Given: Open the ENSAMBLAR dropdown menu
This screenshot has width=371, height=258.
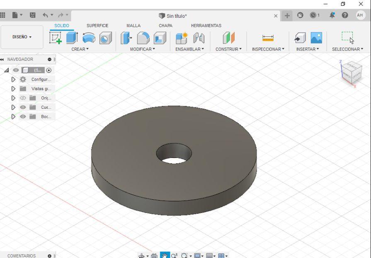Looking at the screenshot, I should (189, 49).
